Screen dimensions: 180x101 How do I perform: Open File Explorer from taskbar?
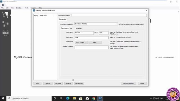point(74,98)
